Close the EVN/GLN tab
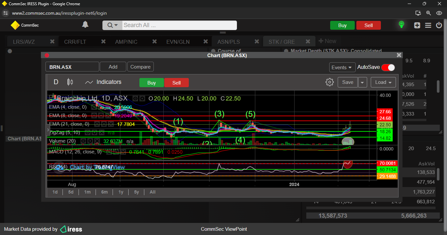The image size is (447, 235). tap(206, 41)
